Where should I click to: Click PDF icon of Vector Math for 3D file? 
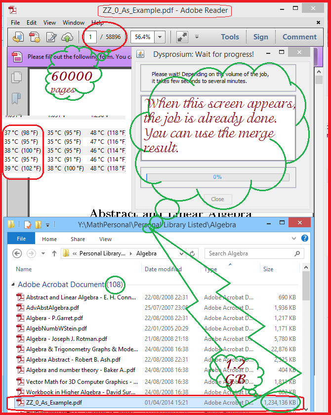click(20, 381)
